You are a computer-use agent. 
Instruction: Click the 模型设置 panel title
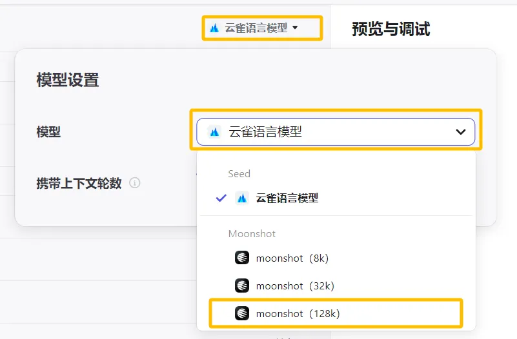67,80
